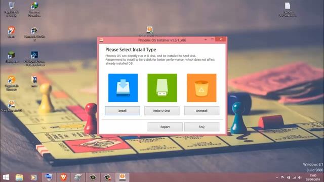Open the network signal tray icon
324x182 pixels.
[x=294, y=177]
